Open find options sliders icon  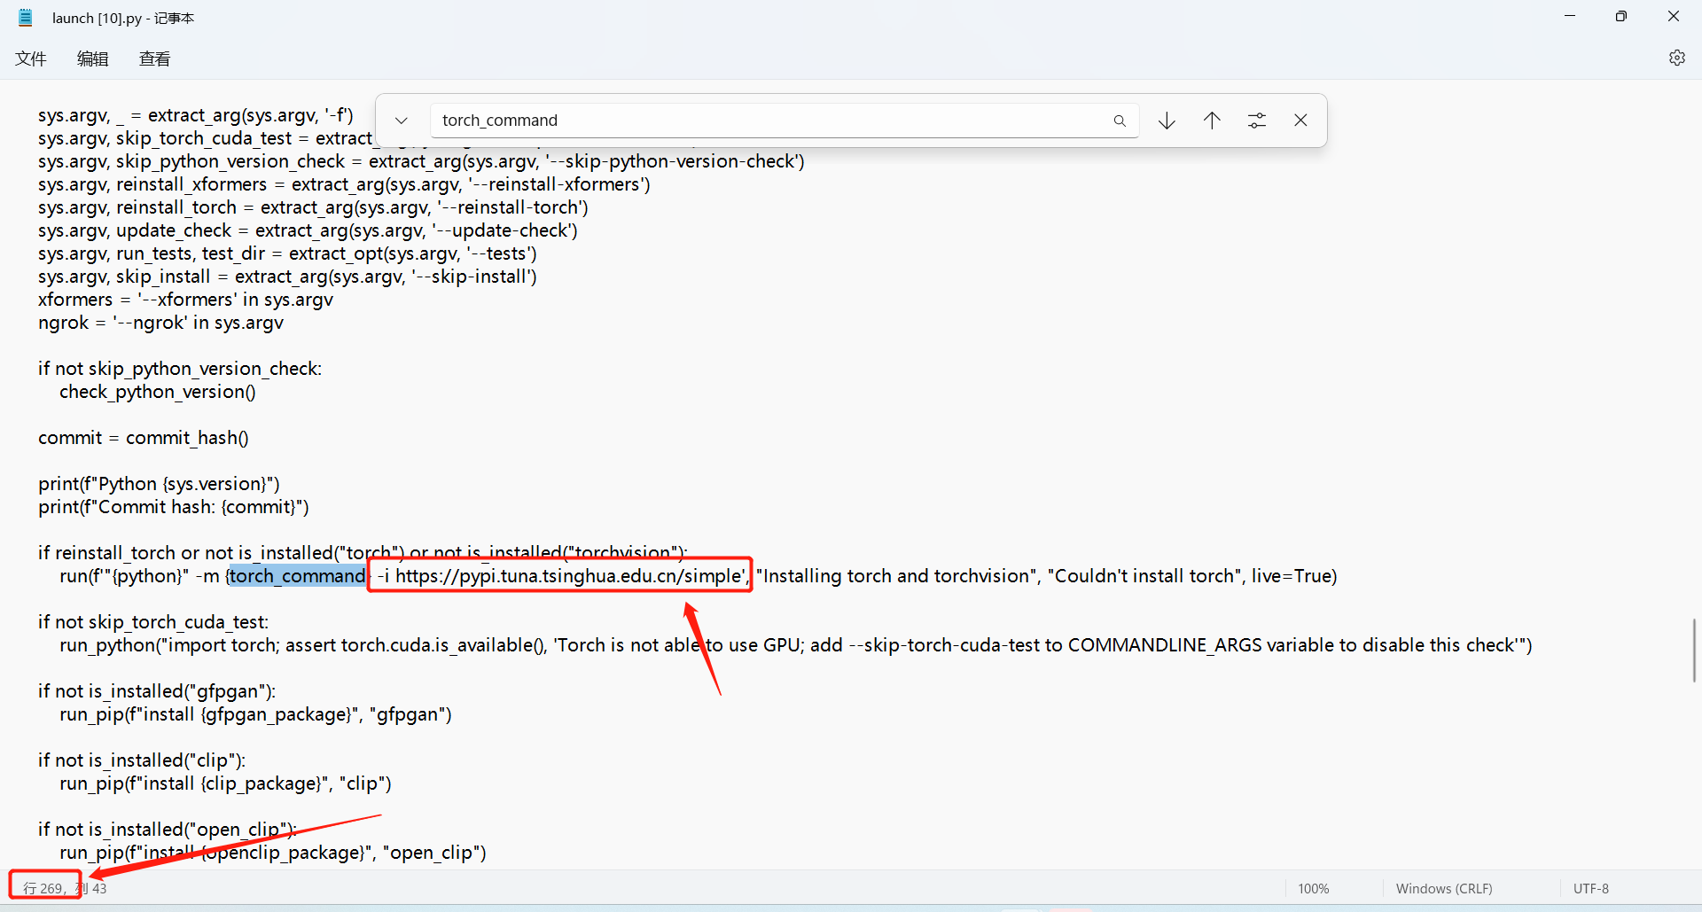[1257, 121]
